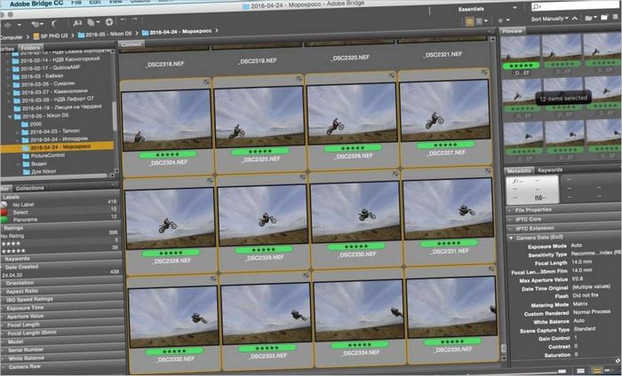Viewport: 622px width, 376px height.
Task: Toggle ascending sort order arrow
Action: [574, 19]
